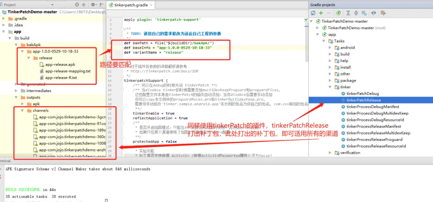The image size is (433, 202).
Task: Expand TinkerPatchDemo-master (root) node
Action: pos(317,28)
